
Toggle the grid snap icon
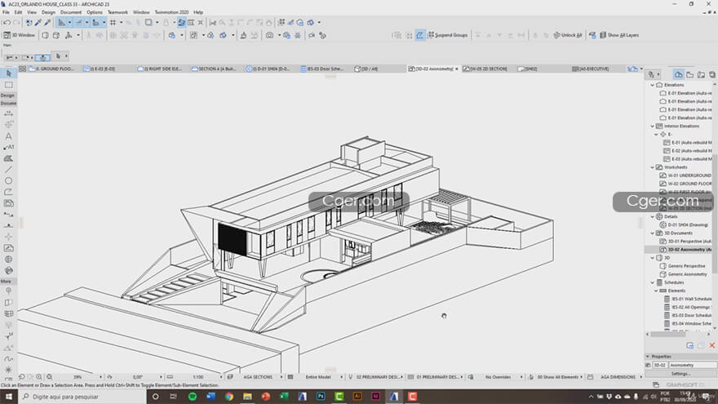click(x=113, y=23)
